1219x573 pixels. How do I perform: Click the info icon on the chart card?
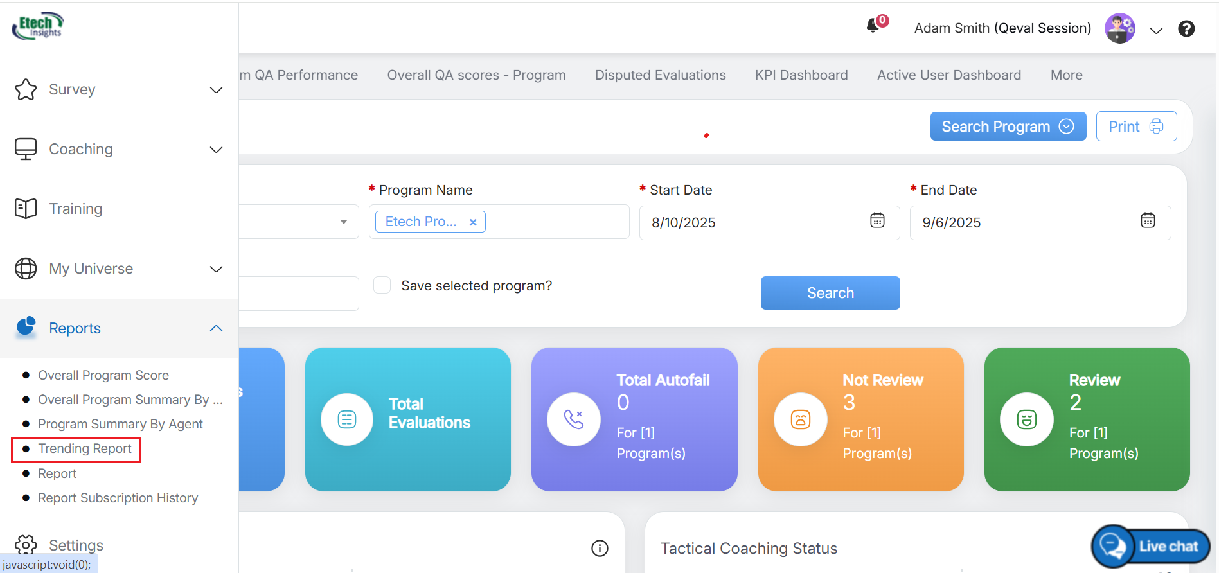pyautogui.click(x=599, y=548)
